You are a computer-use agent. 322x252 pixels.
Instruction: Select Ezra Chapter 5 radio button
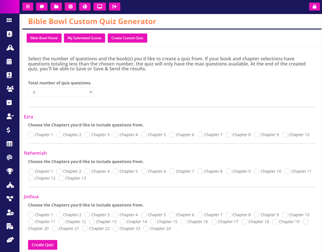pos(144,135)
